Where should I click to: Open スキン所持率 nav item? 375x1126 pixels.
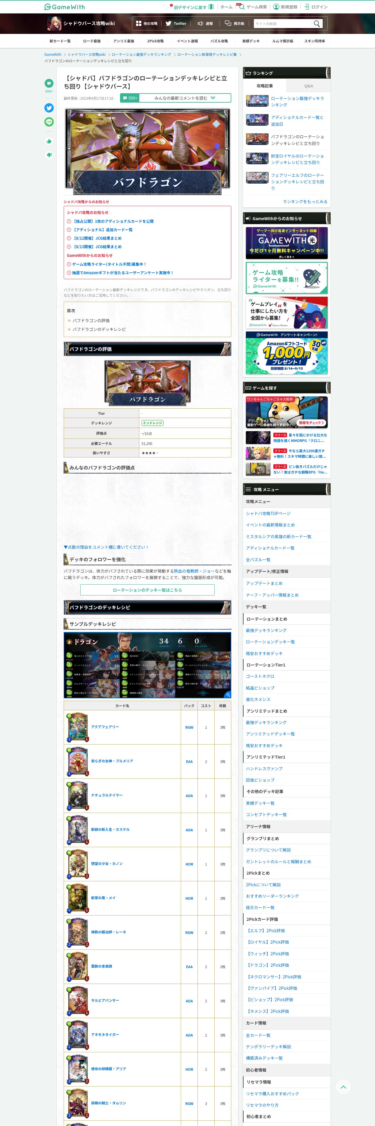(x=315, y=41)
